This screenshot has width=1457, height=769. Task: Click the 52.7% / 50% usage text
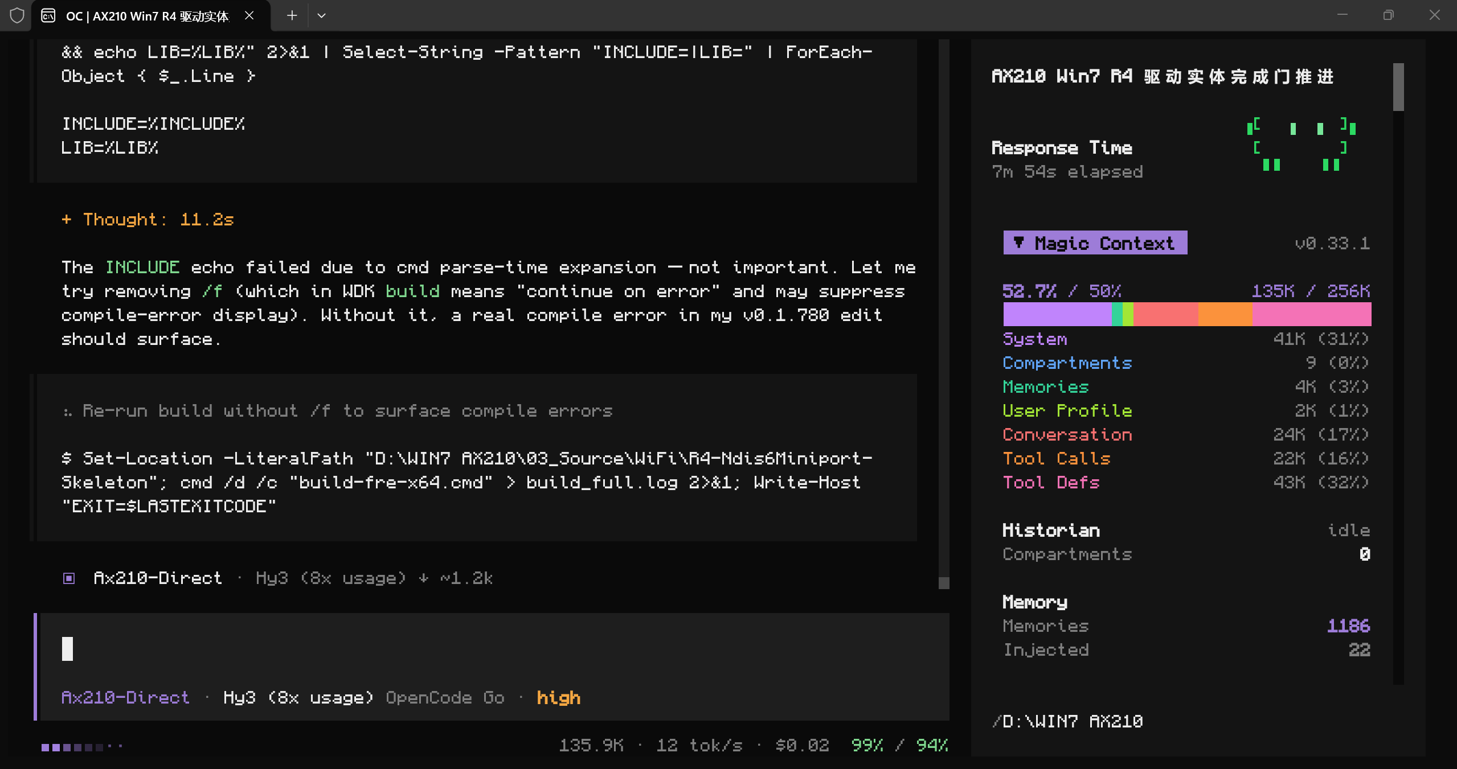1062,291
